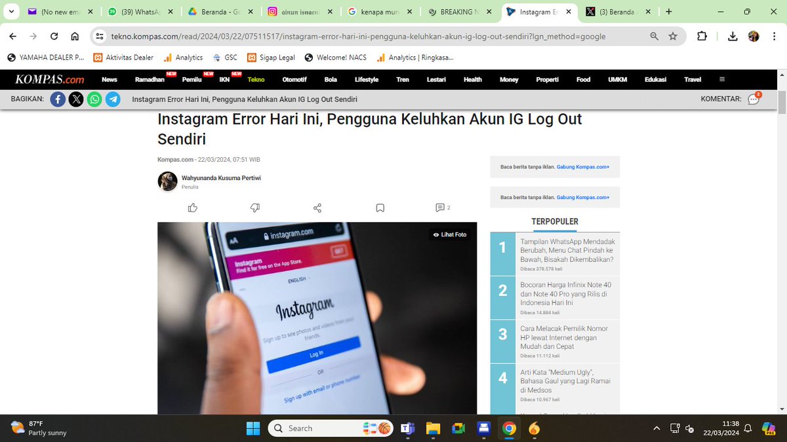Share article via X icon
The image size is (787, 442).
coord(76,100)
